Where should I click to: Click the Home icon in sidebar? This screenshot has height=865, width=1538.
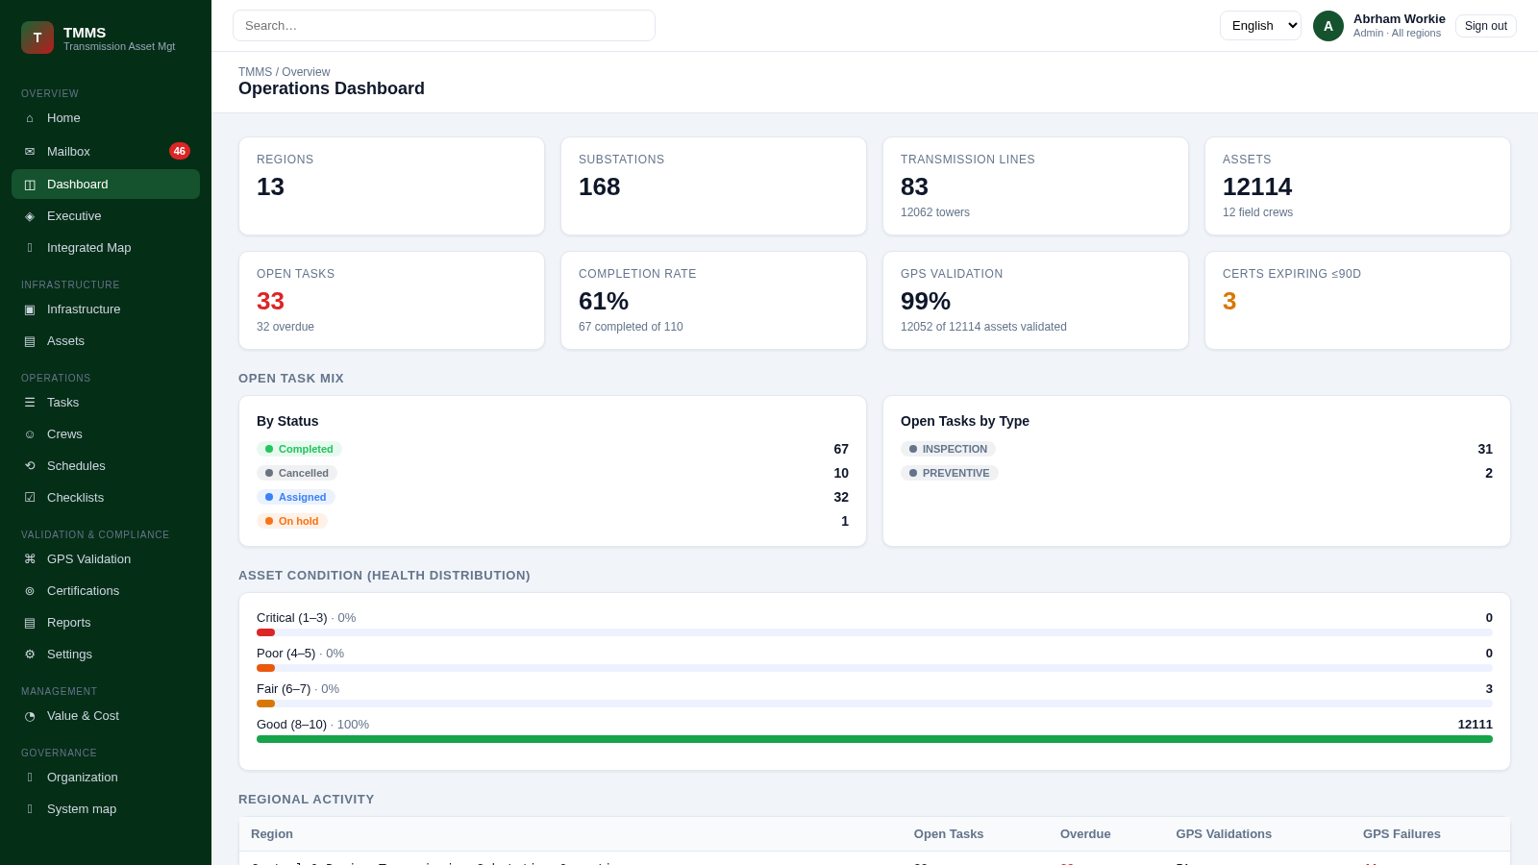click(30, 118)
